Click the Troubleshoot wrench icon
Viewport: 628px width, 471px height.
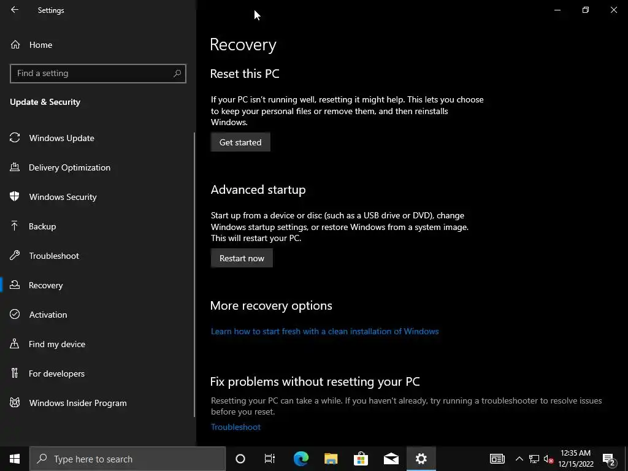click(x=15, y=256)
